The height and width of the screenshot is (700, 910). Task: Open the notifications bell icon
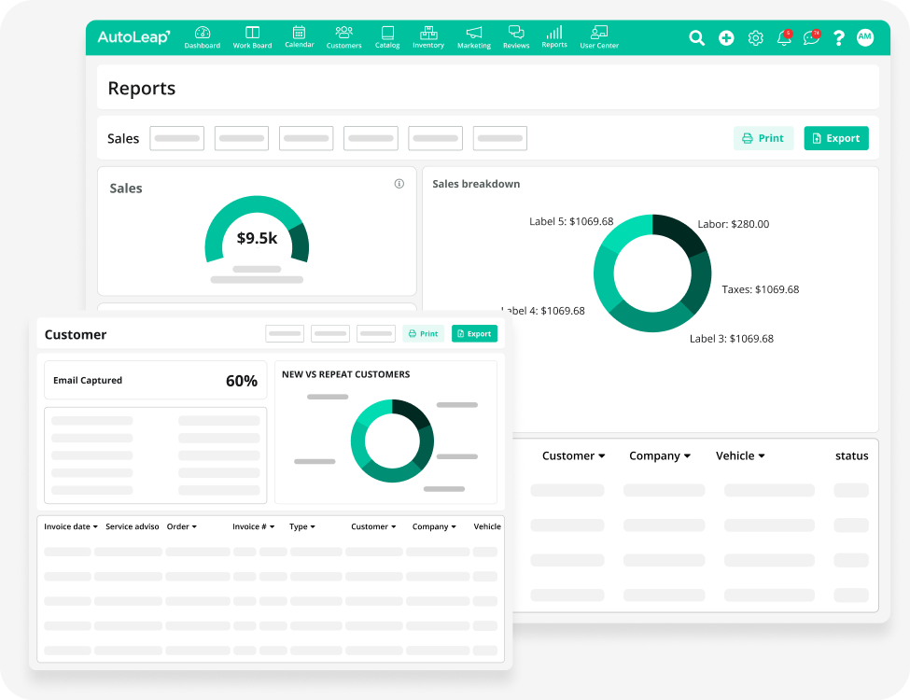tap(784, 37)
